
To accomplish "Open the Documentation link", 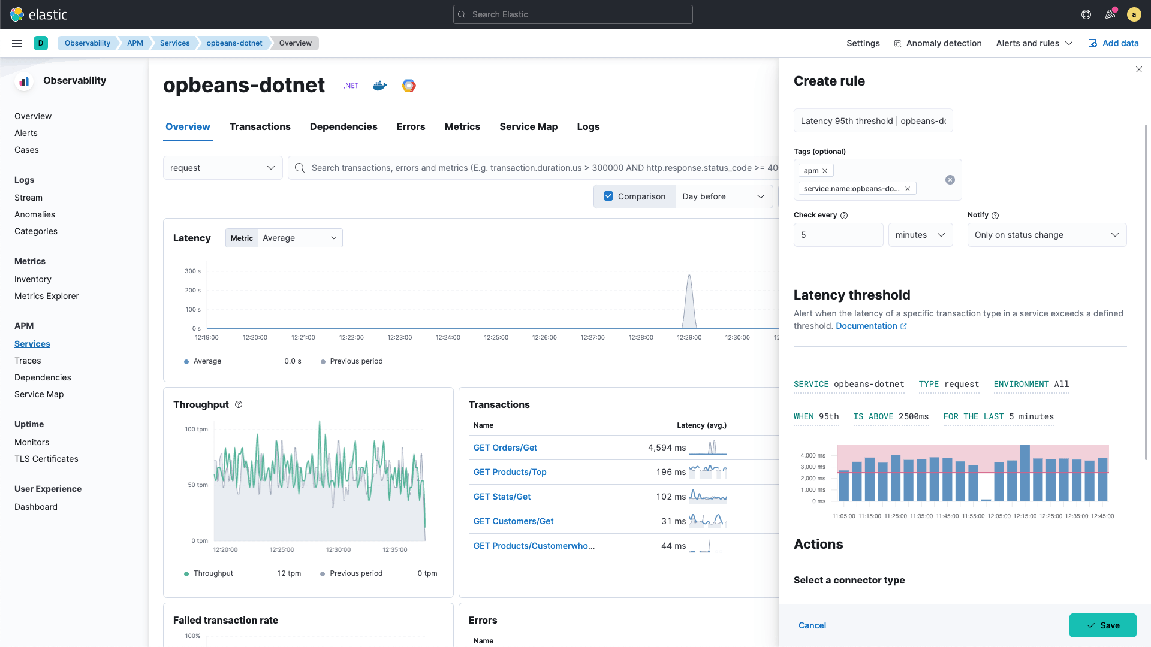I will pos(871,326).
